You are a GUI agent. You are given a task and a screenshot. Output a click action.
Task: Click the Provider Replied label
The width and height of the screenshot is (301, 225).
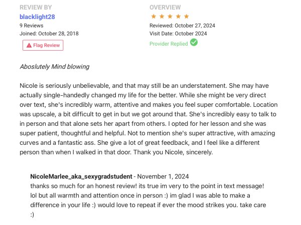point(169,44)
